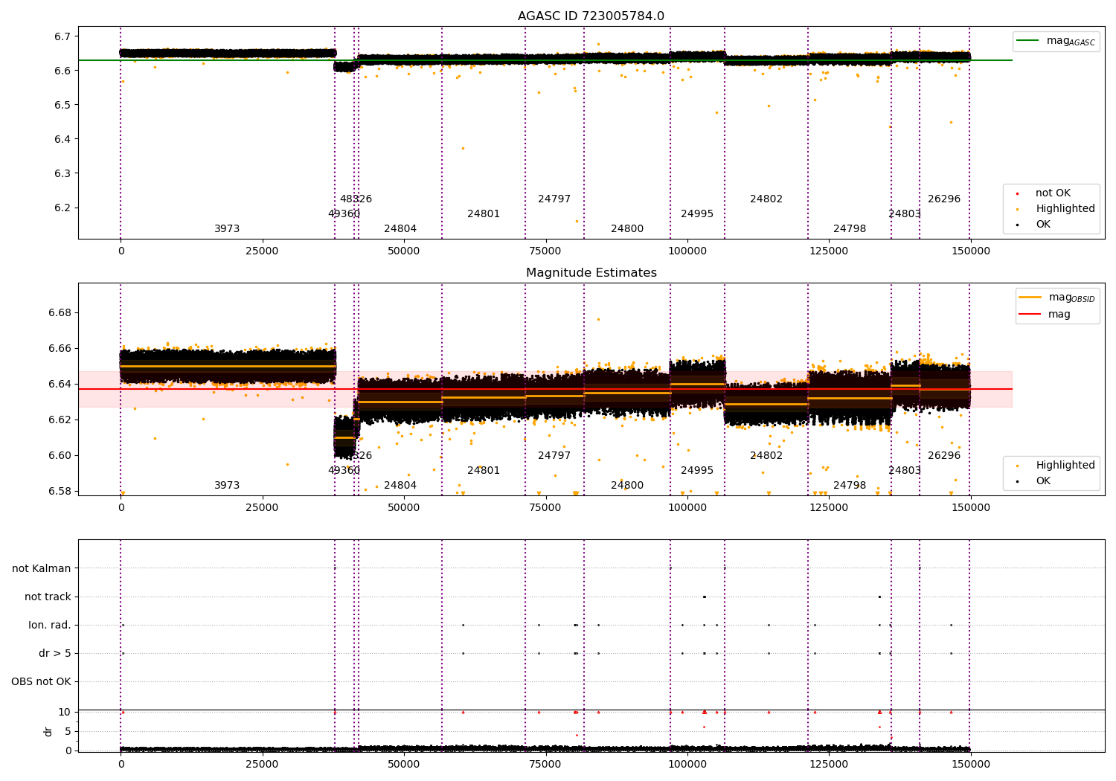
Task: Click OBSID label 24995 in the Magnitude Estimates plot
Action: (x=697, y=471)
